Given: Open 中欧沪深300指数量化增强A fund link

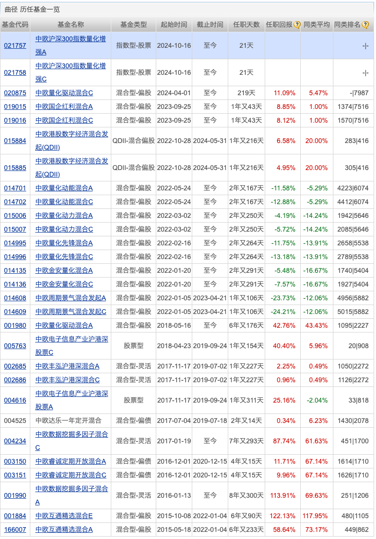Looking at the screenshot, I should 71,45.
